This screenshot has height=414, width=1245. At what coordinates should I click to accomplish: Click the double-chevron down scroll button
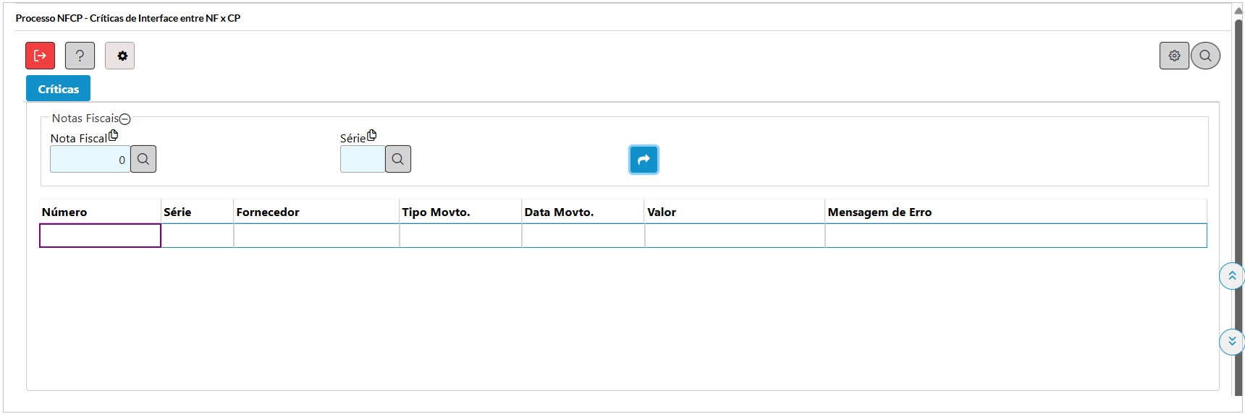click(x=1232, y=341)
